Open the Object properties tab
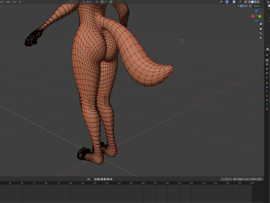 267,83
